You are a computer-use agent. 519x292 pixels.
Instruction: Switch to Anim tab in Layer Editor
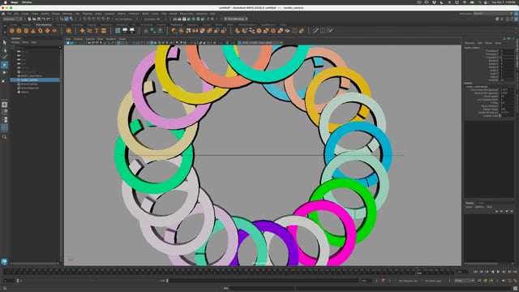pyautogui.click(x=481, y=203)
